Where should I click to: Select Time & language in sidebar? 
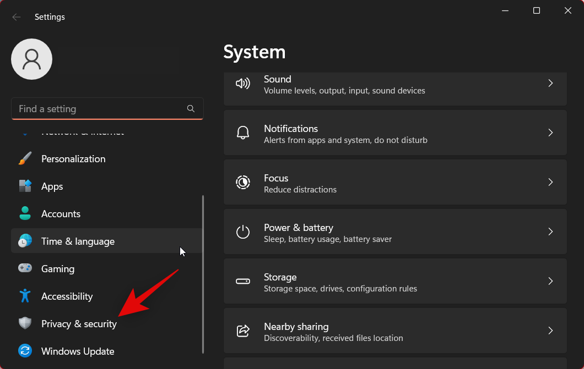(78, 241)
